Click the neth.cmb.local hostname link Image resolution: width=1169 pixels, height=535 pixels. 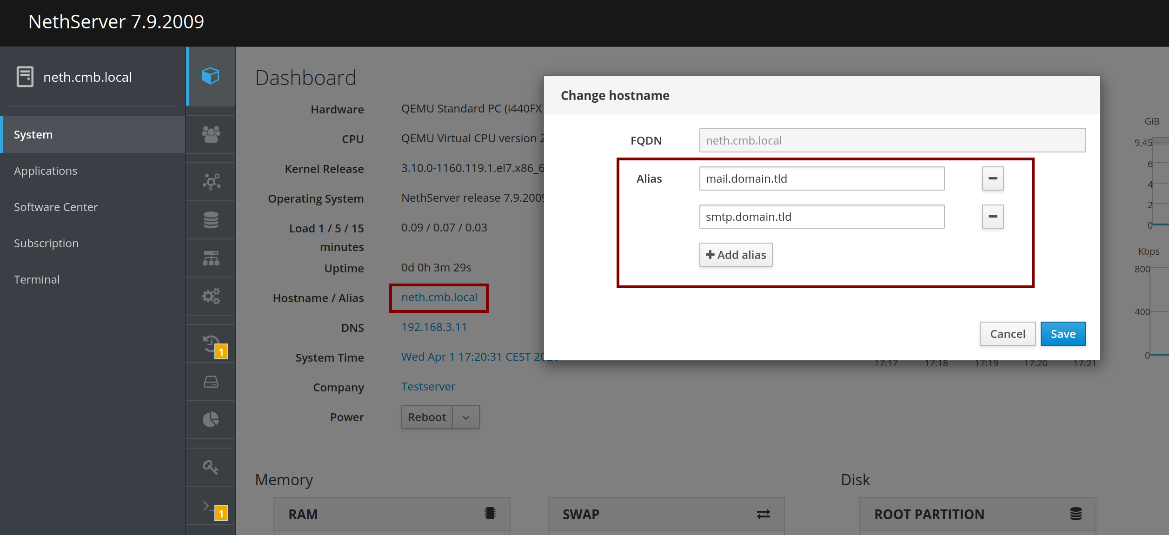439,297
